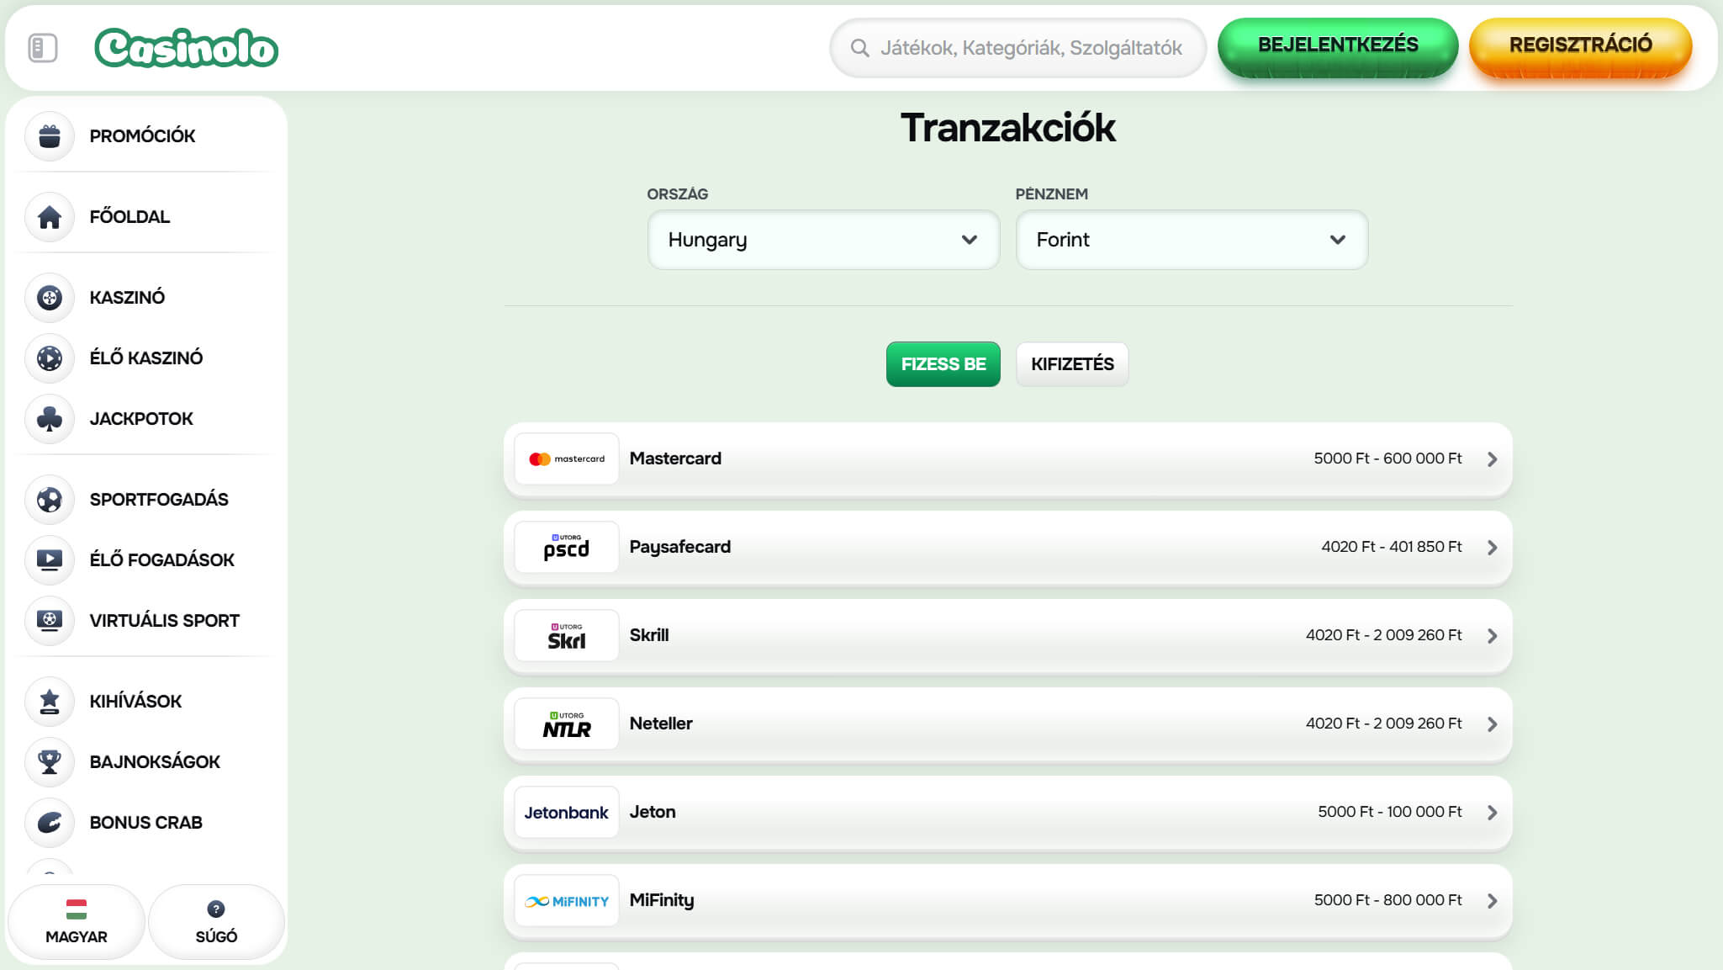Click the Mastercard payment method name

click(x=675, y=458)
